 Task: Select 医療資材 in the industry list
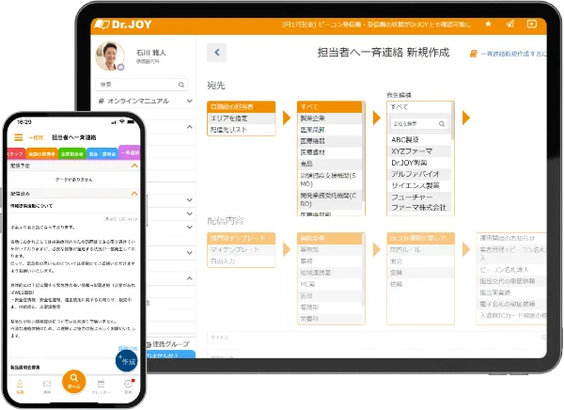(330, 152)
